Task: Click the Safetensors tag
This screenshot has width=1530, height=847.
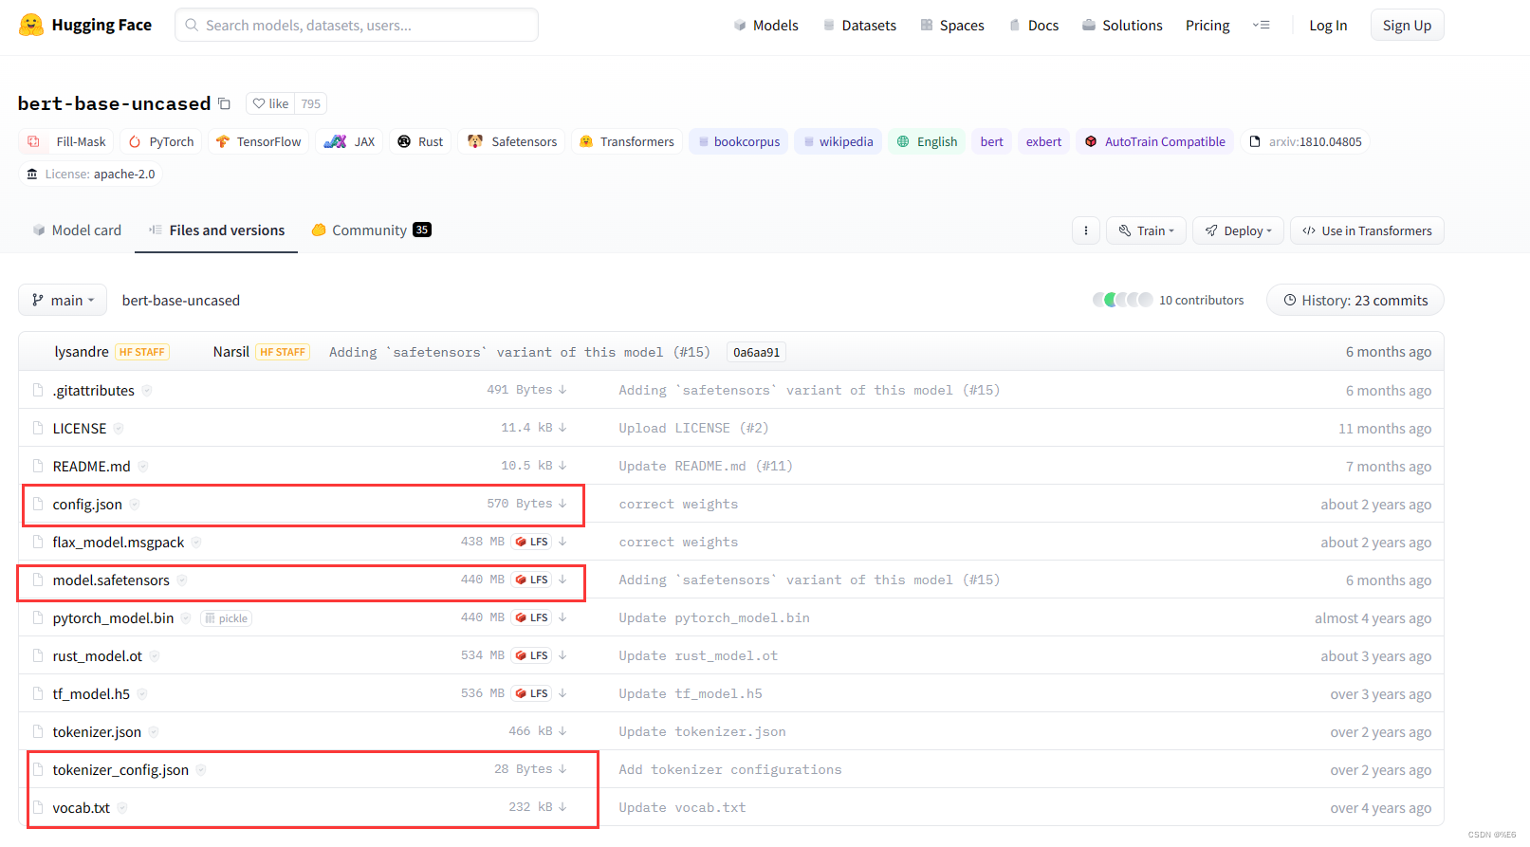Action: pos(511,141)
